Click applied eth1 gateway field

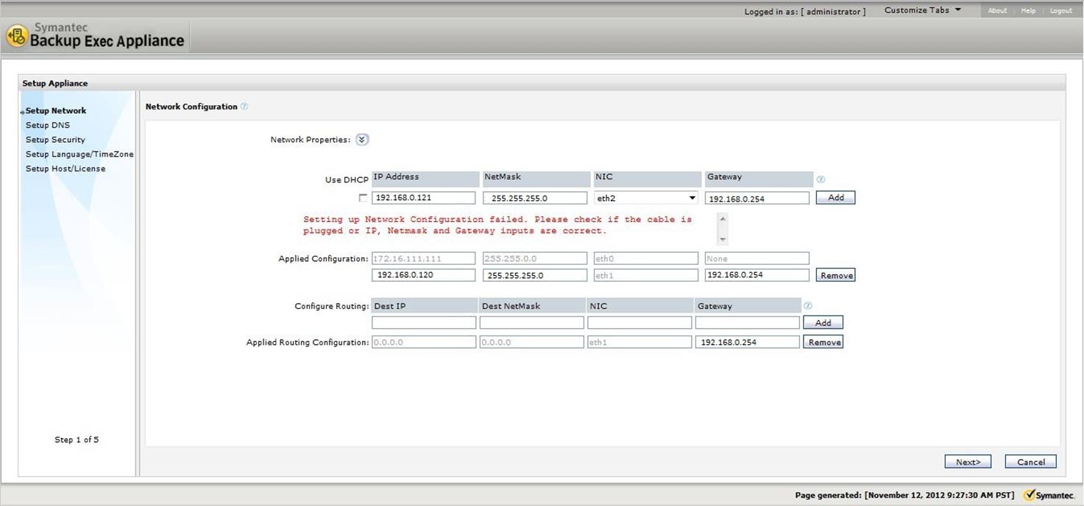coord(757,275)
